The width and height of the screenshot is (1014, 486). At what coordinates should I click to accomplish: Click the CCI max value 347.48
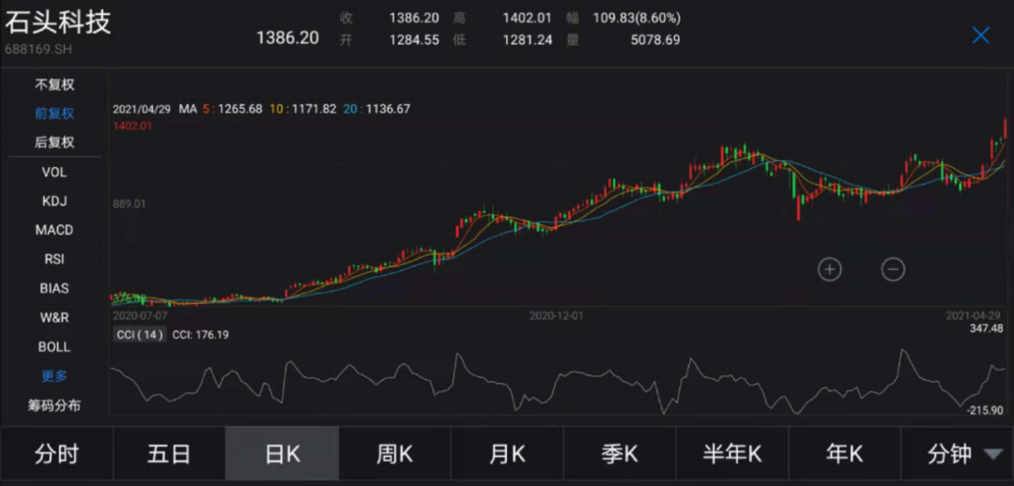point(986,329)
